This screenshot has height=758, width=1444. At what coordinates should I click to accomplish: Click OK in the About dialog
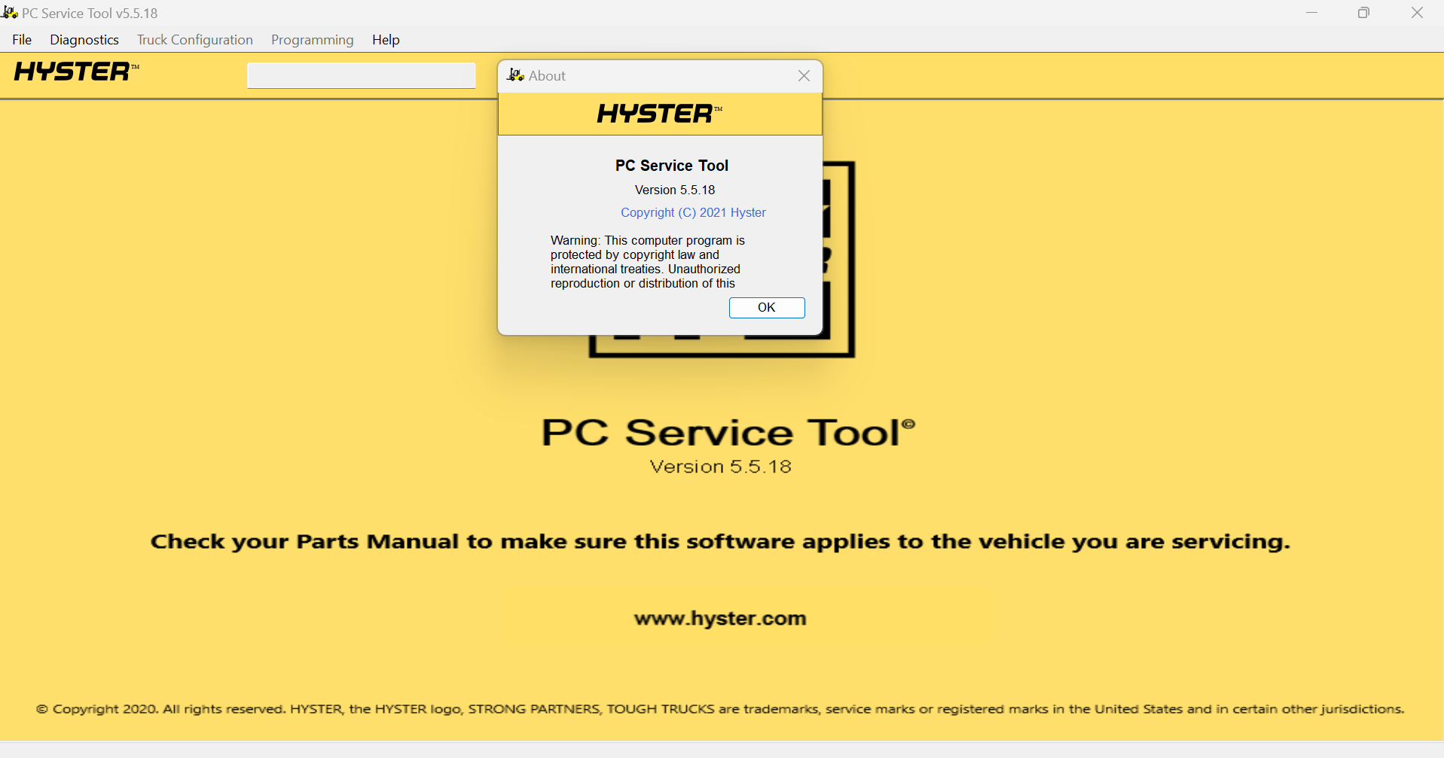click(767, 307)
